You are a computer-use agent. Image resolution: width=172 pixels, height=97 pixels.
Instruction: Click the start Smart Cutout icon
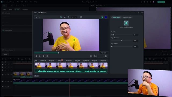[x=126, y=23]
